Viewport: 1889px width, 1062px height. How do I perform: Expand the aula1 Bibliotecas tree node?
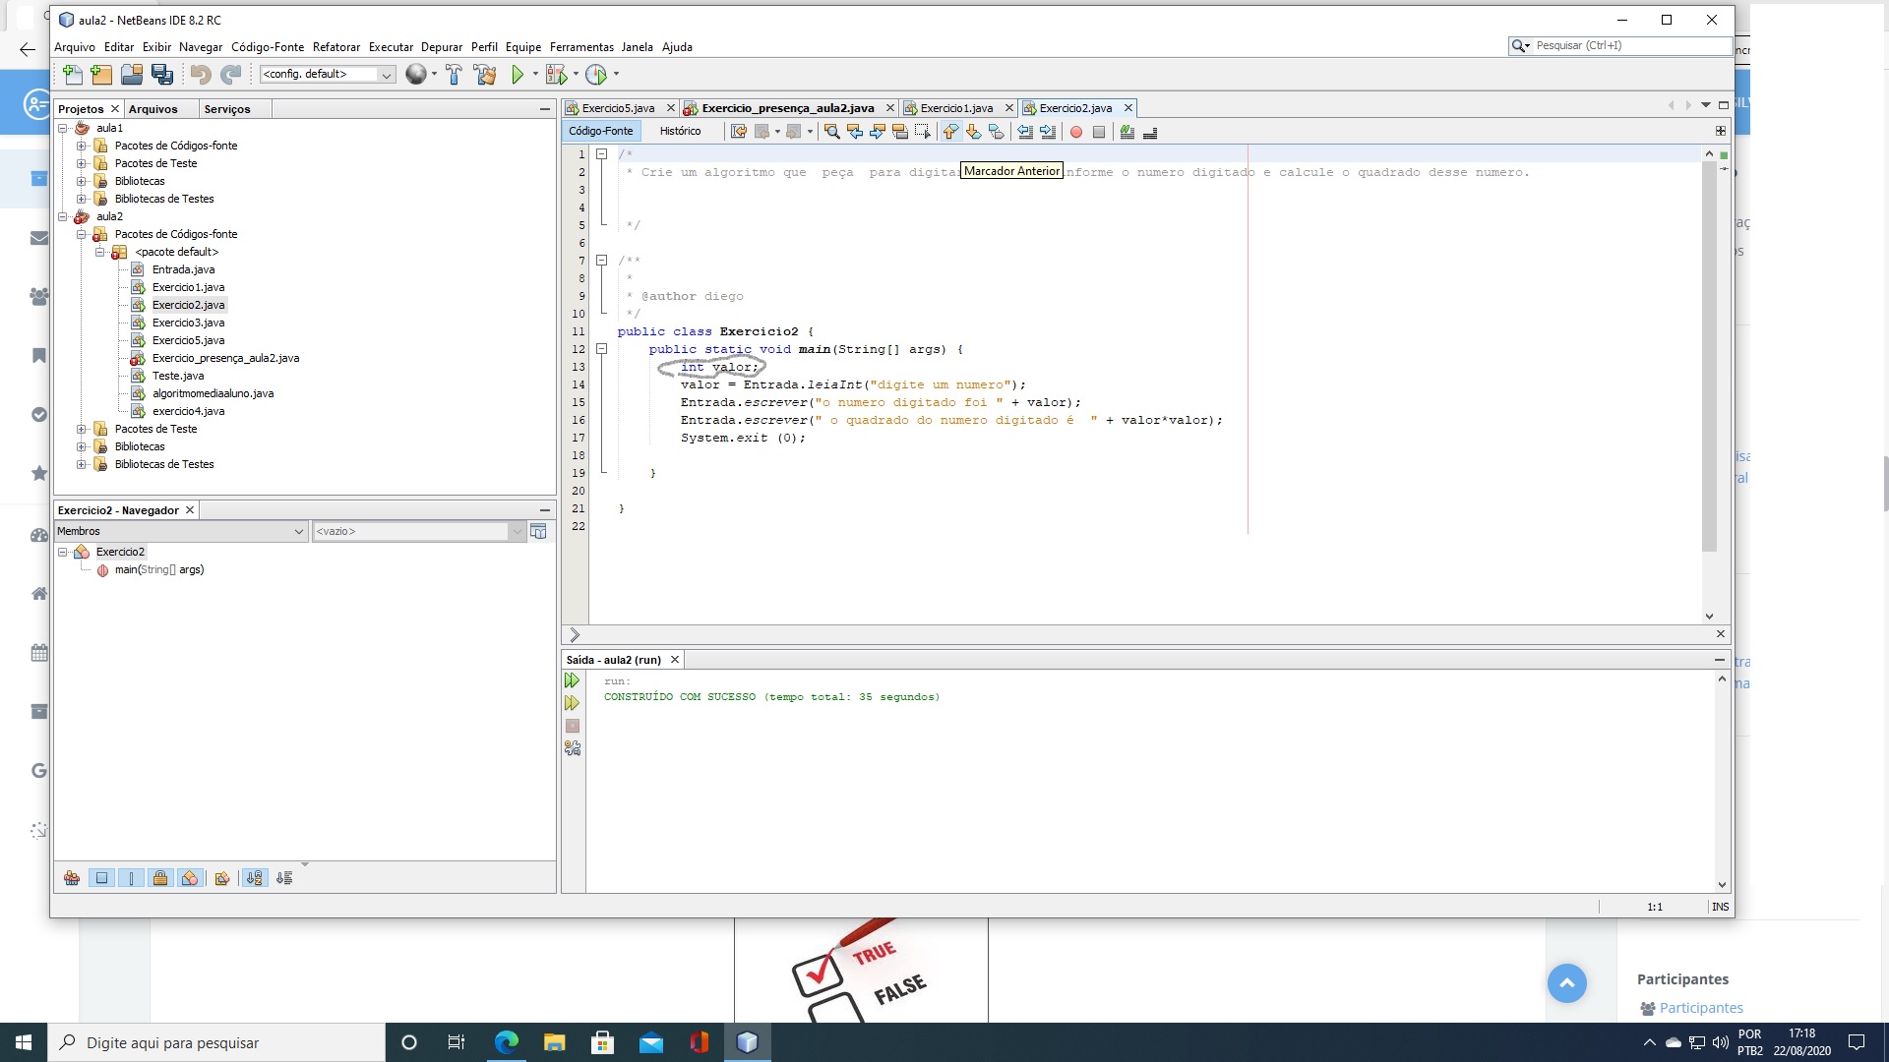click(83, 181)
